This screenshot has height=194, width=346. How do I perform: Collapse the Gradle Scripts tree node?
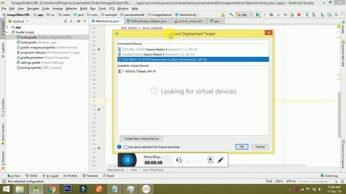8,32
